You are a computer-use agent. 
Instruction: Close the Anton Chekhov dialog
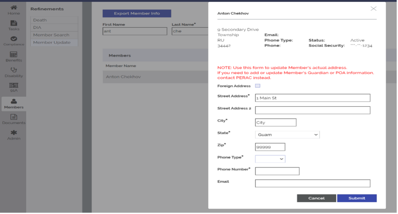click(x=373, y=9)
